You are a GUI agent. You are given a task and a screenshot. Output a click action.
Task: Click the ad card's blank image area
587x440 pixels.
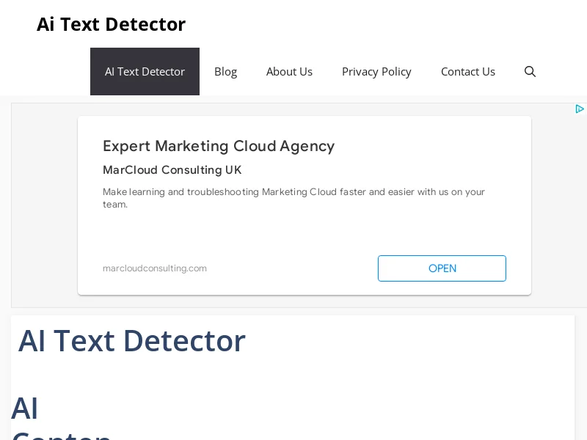pyautogui.click(x=304, y=231)
